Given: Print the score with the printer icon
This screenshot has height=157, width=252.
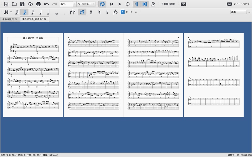Looking at the screenshot, I should coord(38,4).
